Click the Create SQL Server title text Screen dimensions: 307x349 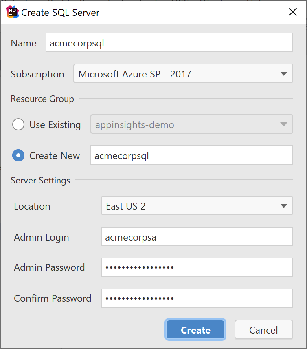point(60,13)
